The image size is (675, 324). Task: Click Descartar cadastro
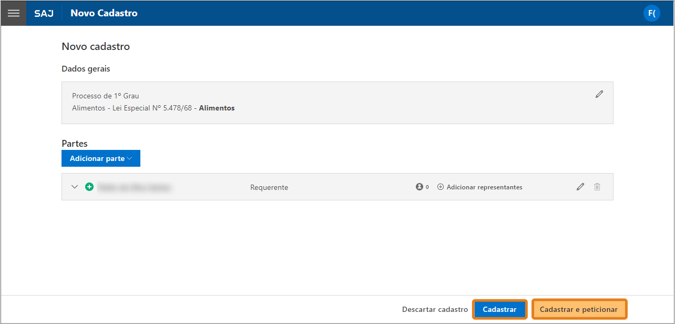click(x=435, y=309)
